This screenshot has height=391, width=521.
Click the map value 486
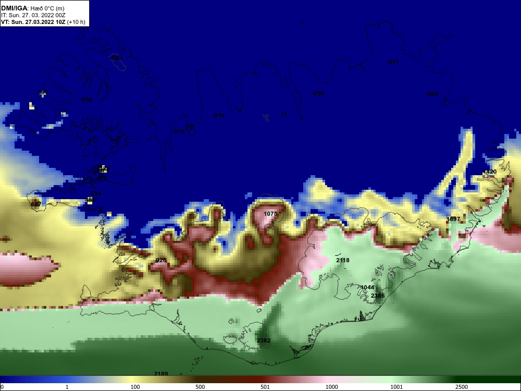pos(90,200)
